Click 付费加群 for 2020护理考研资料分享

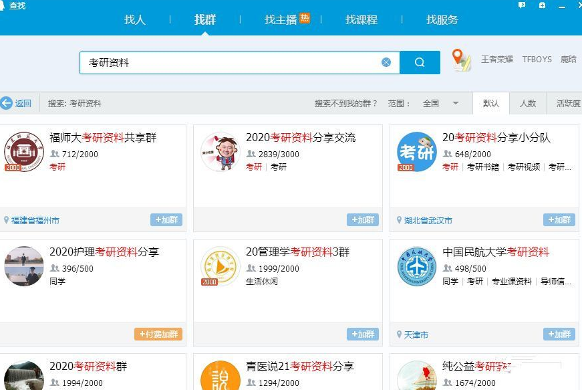pos(158,334)
